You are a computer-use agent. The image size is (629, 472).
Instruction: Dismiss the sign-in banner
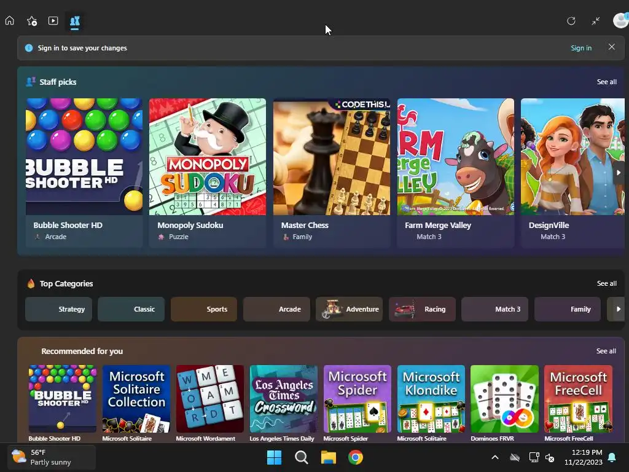611,47
